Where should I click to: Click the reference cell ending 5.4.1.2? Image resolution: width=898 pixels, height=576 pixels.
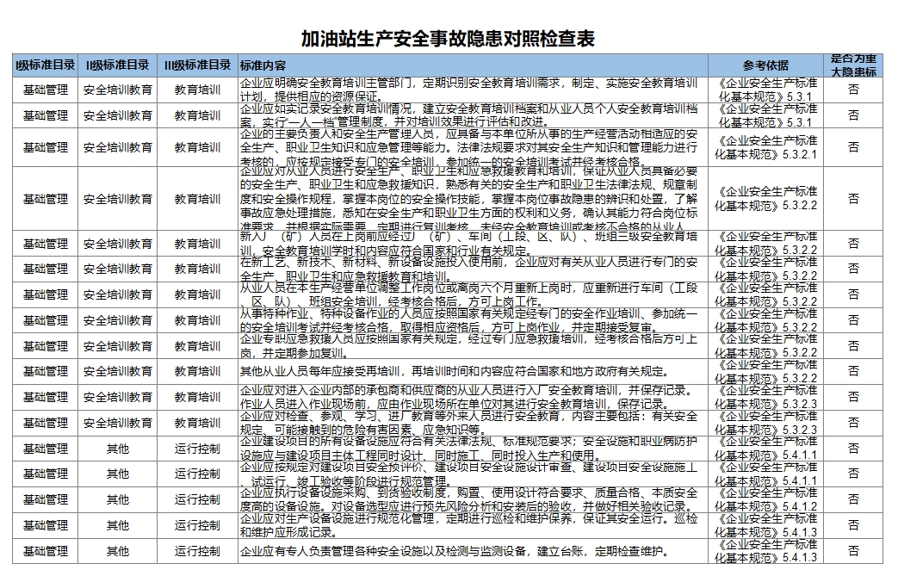[x=765, y=499]
